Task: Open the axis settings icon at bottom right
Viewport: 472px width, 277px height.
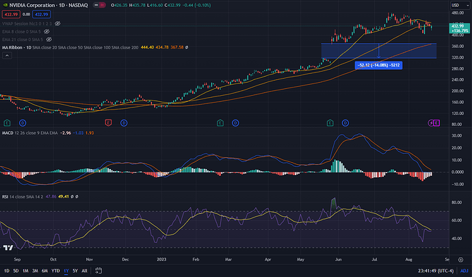Action: (x=460, y=259)
